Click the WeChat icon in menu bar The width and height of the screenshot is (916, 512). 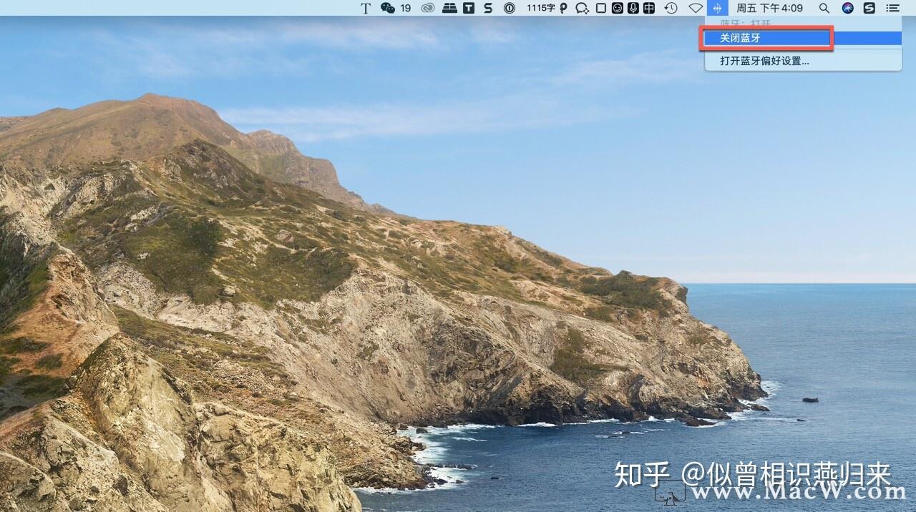(388, 8)
